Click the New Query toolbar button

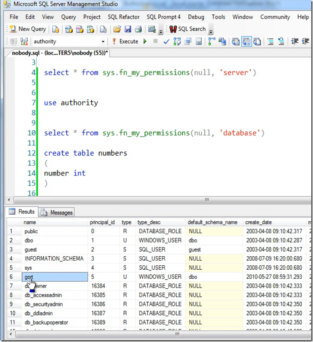click(x=27, y=29)
